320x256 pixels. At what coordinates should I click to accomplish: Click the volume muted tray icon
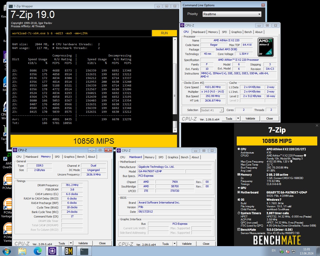click(x=287, y=251)
